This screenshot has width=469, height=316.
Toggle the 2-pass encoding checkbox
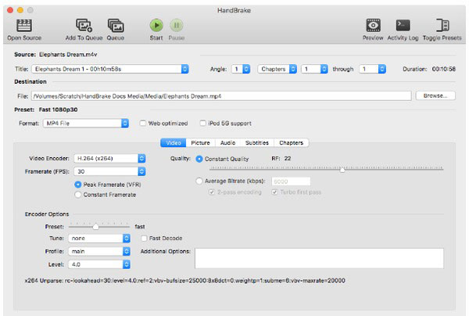pos(212,192)
